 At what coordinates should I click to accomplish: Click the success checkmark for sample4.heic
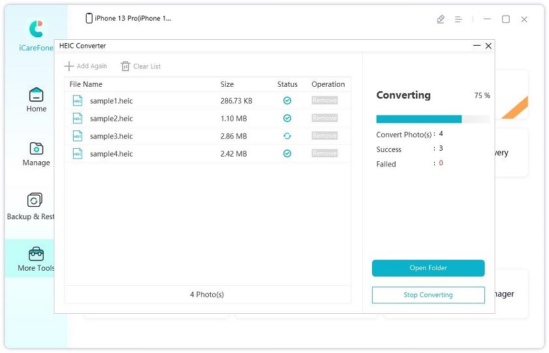pyautogui.click(x=287, y=153)
